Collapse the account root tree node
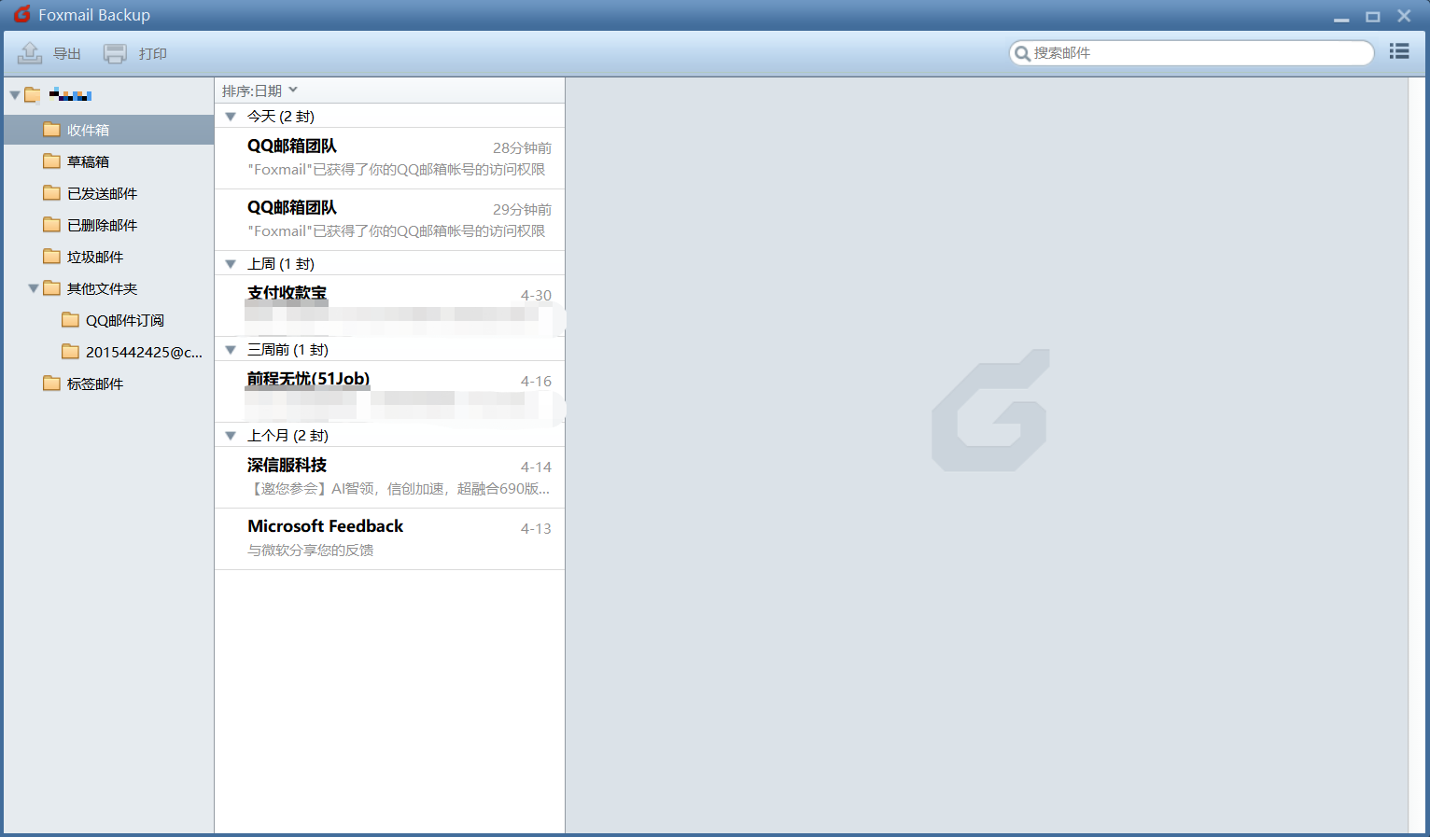The height and width of the screenshot is (837, 1430). click(15, 95)
